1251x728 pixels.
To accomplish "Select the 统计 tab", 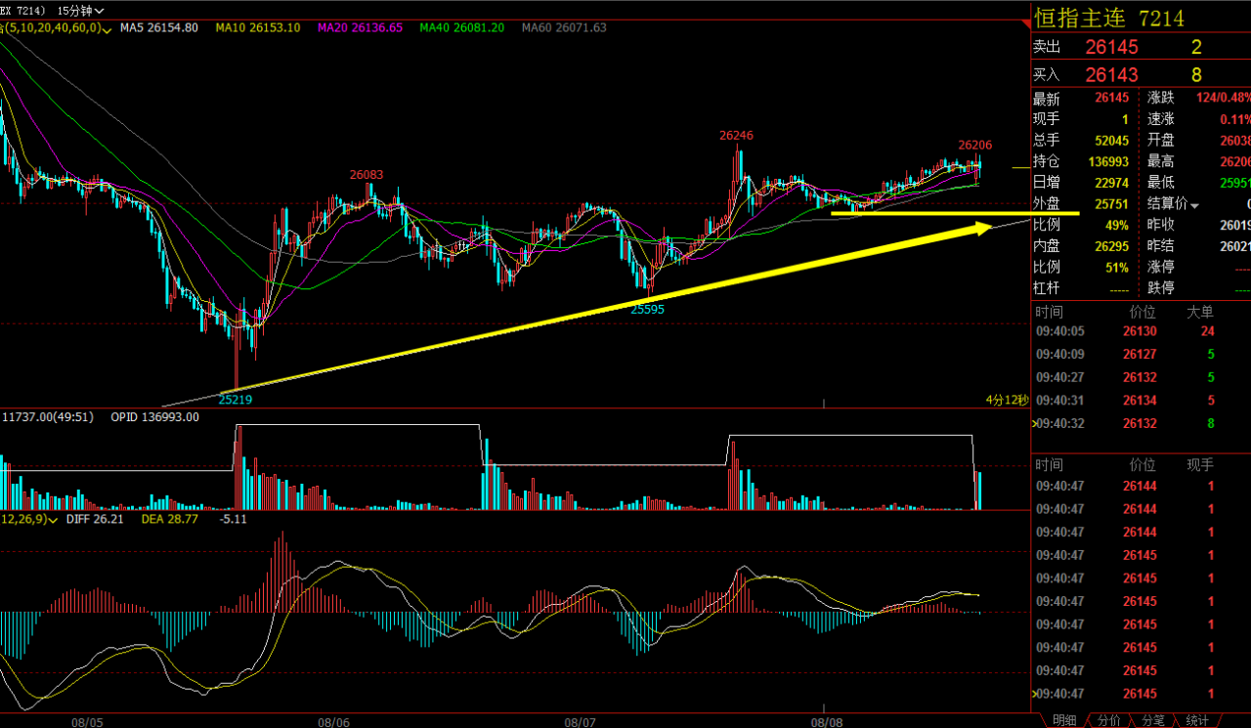I will pos(1197,720).
